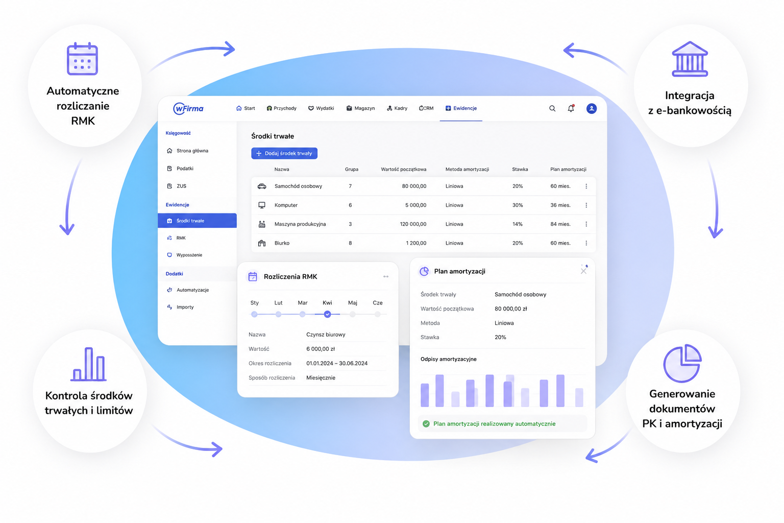Screen dimensions: 784x523
Task: Click the Rozliczenia RMK card expand arrows
Action: tap(386, 276)
